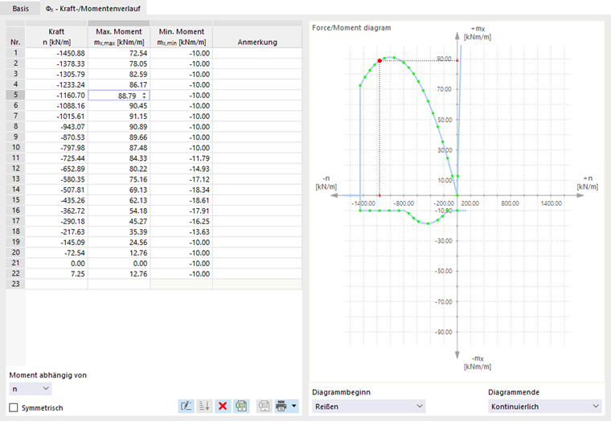
Task: Switch to the Basis tab
Action: coord(20,8)
